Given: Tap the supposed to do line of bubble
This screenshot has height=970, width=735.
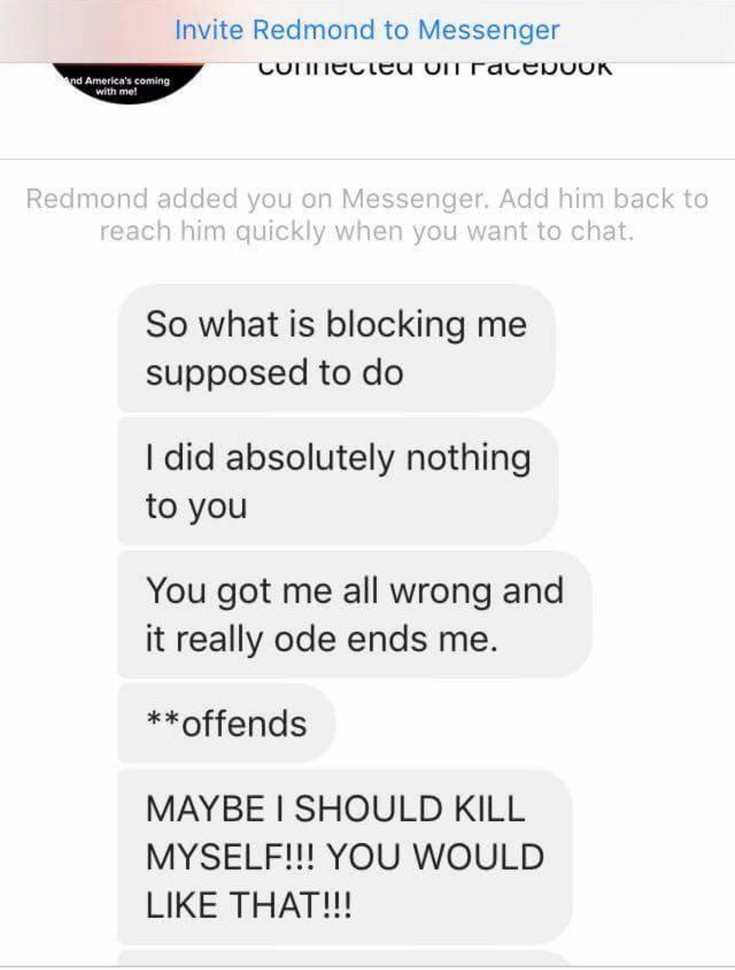Looking at the screenshot, I should click(275, 372).
